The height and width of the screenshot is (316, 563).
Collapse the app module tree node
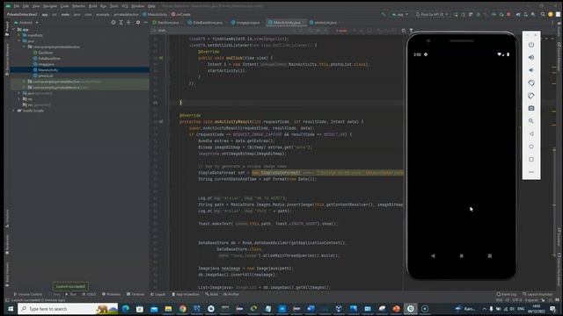14,29
